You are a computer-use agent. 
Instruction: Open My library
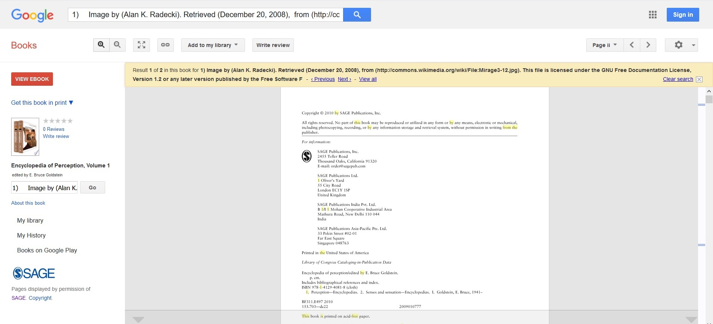(x=30, y=220)
